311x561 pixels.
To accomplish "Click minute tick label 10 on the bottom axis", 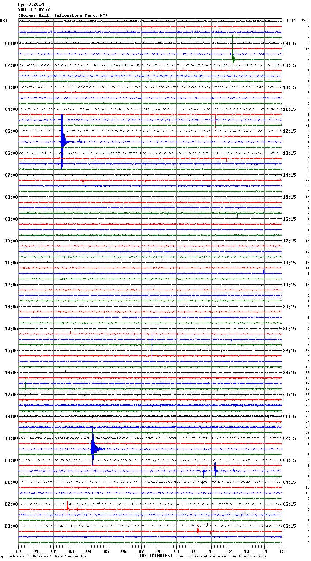I will click(194, 551).
